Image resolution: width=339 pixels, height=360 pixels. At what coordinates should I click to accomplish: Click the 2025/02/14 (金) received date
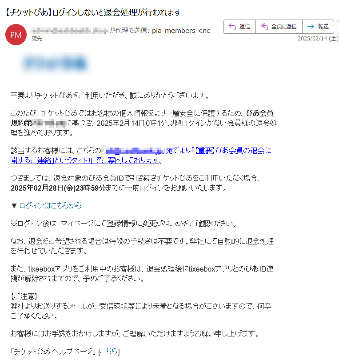(x=318, y=38)
